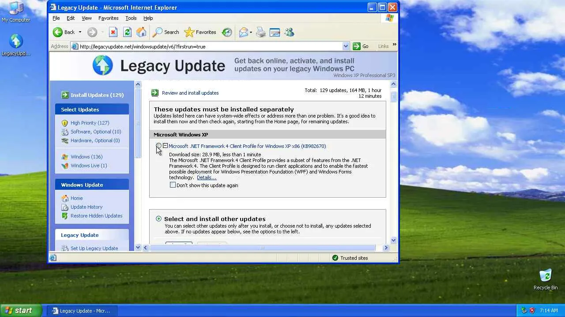Collapse the .NET Framework 4 update details

[165, 146]
